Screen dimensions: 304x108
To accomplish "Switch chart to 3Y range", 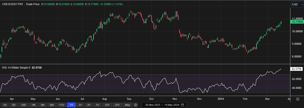I will click(89, 105).
